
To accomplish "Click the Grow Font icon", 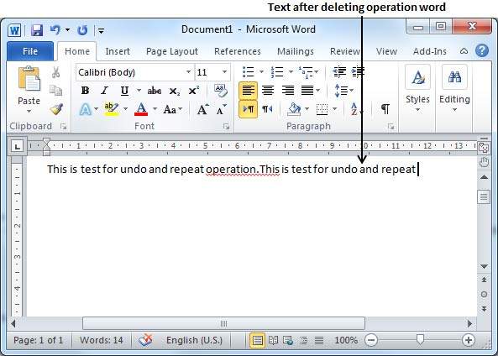I will pos(202,110).
